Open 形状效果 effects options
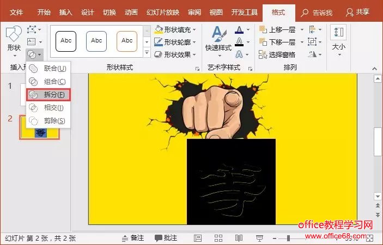Viewport: 383px width, 245px height. tap(175, 54)
